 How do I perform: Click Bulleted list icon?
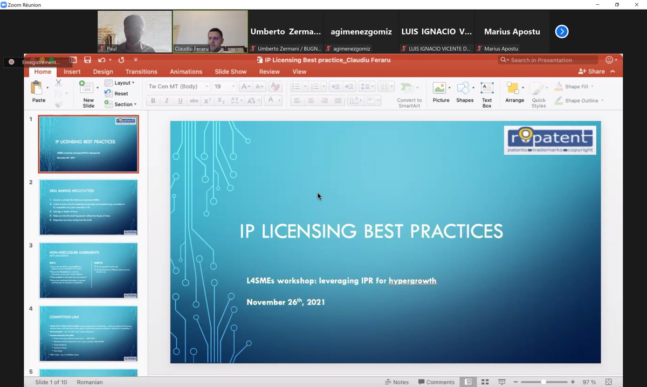295,86
